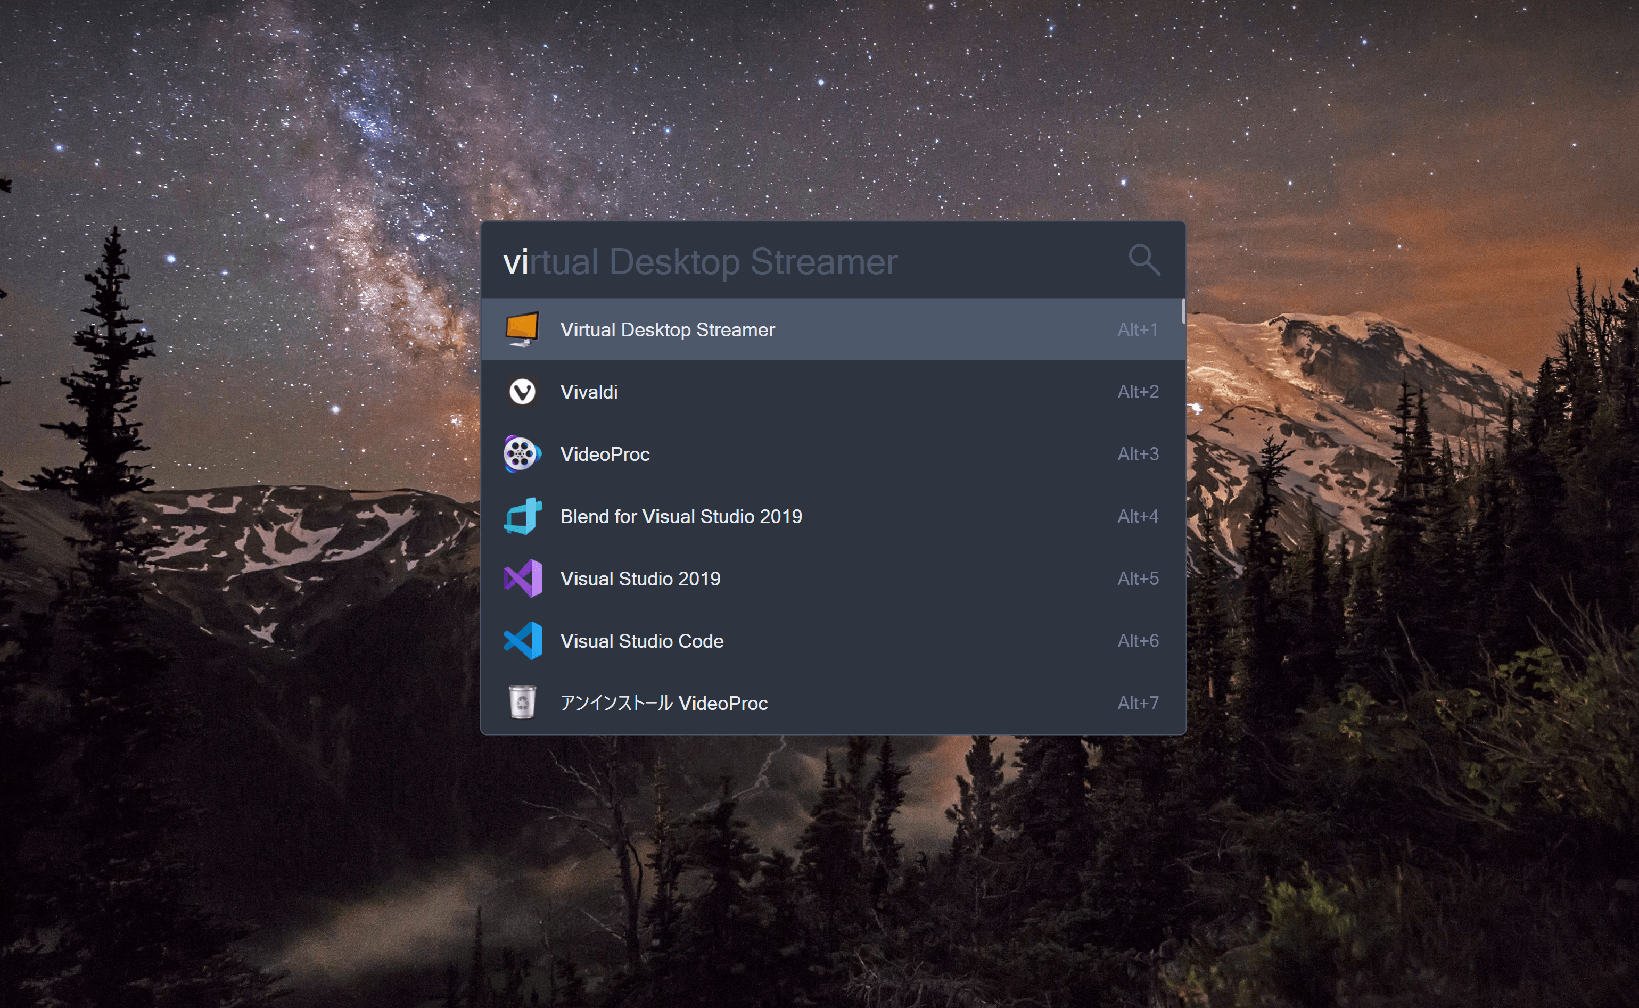The width and height of the screenshot is (1639, 1008).
Task: Click the Alt+5 shortcut label
Action: pos(1138,579)
